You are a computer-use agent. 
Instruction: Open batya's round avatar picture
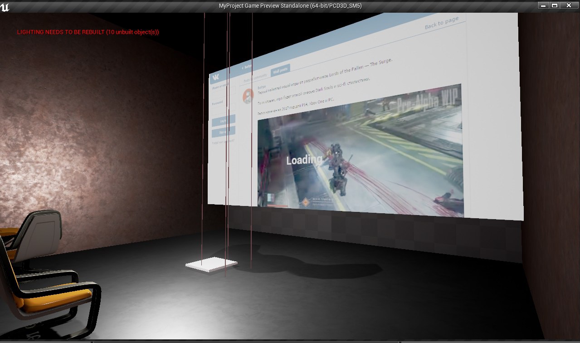pyautogui.click(x=249, y=96)
